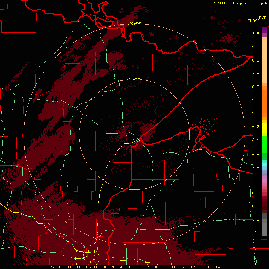
Task: Click the 6.6 value on the color scale
Action: (x=256, y=87)
